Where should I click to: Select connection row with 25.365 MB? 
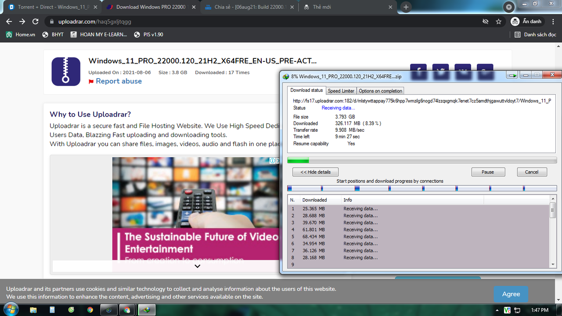pyautogui.click(x=418, y=208)
